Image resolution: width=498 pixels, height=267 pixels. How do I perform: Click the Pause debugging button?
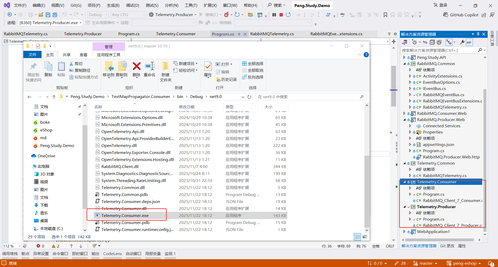[x=274, y=15]
